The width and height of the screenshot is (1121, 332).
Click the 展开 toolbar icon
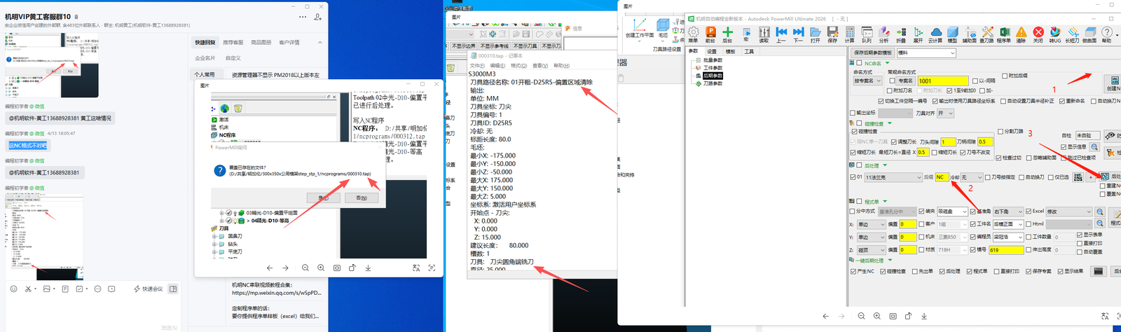pyautogui.click(x=918, y=34)
